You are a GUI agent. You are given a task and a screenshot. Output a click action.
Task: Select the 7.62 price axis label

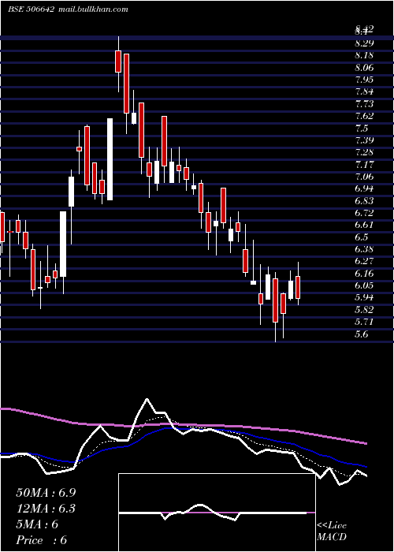point(364,116)
